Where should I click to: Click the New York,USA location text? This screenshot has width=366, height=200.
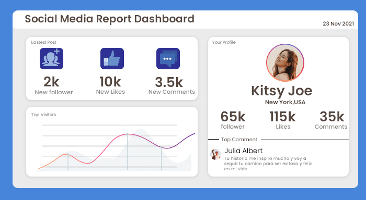click(285, 102)
